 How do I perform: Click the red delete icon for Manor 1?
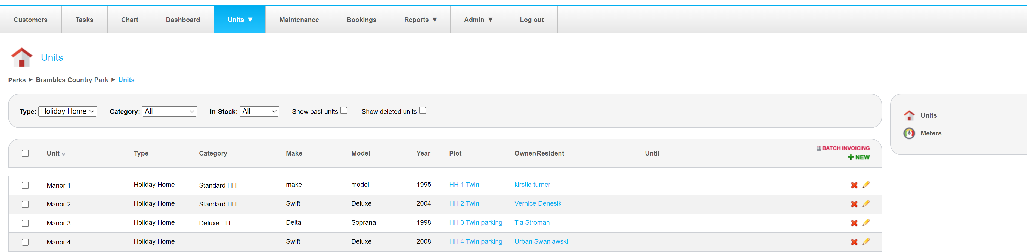coord(854,185)
